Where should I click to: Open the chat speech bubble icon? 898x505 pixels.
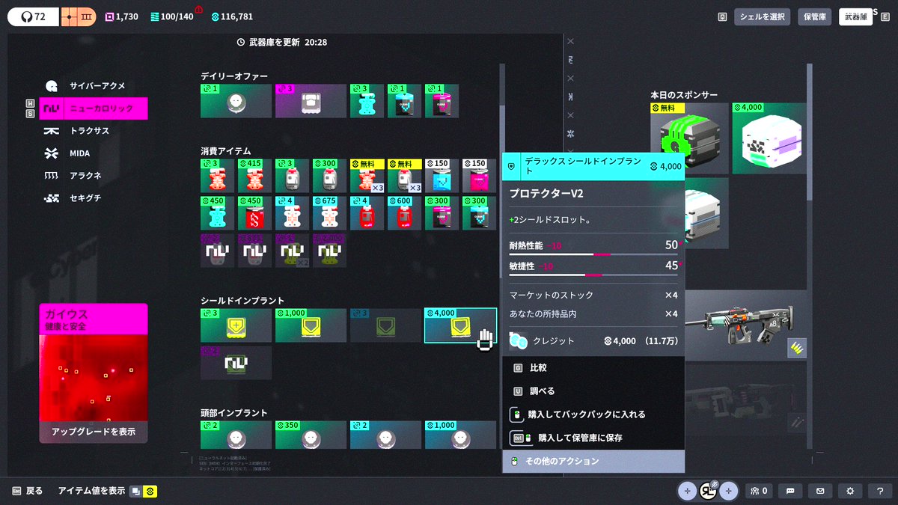(789, 491)
